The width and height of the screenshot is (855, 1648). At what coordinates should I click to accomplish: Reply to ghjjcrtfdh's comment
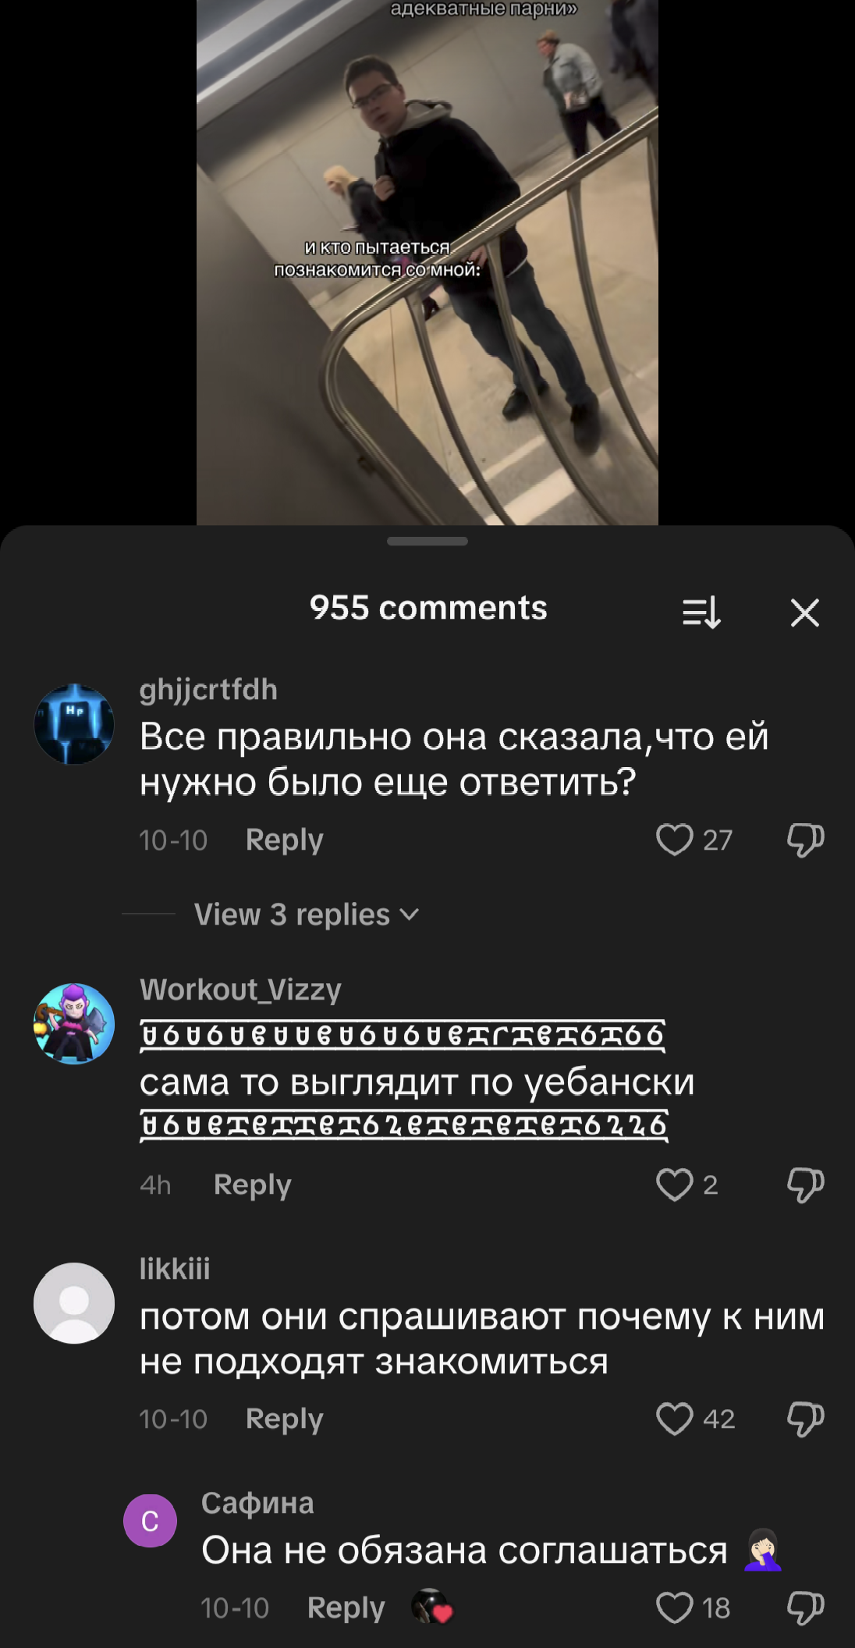[284, 840]
